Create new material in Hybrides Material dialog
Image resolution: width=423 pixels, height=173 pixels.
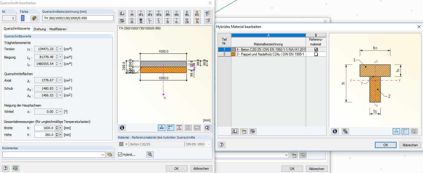[x=244, y=131]
